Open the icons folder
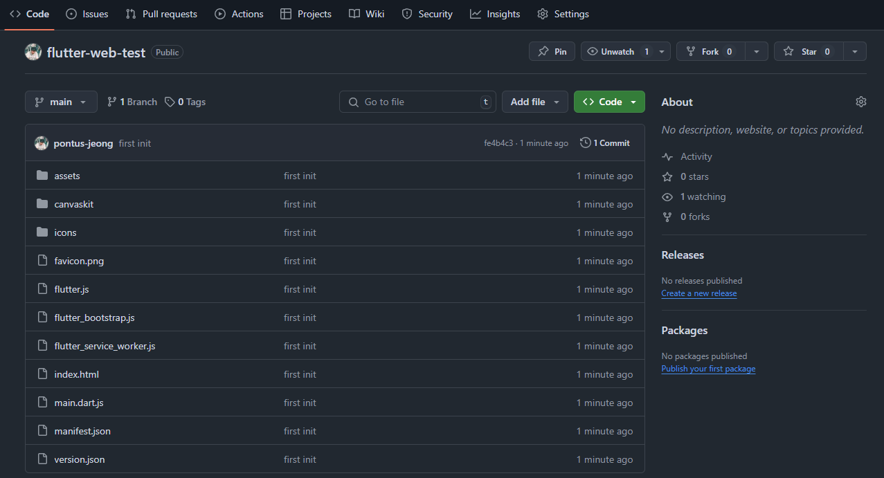Image resolution: width=884 pixels, height=478 pixels. [x=66, y=232]
